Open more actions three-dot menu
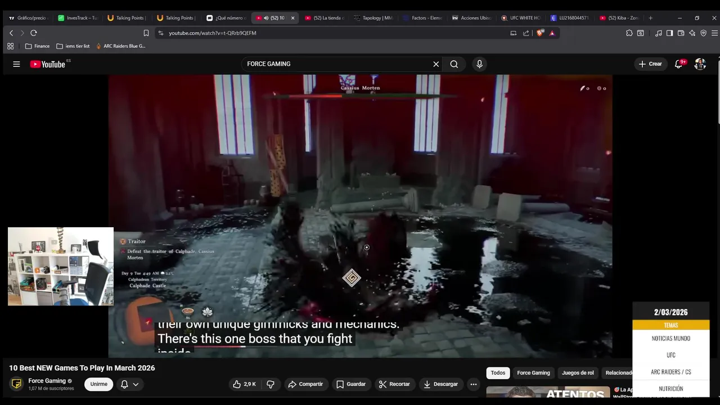720x405 pixels. tap(474, 384)
